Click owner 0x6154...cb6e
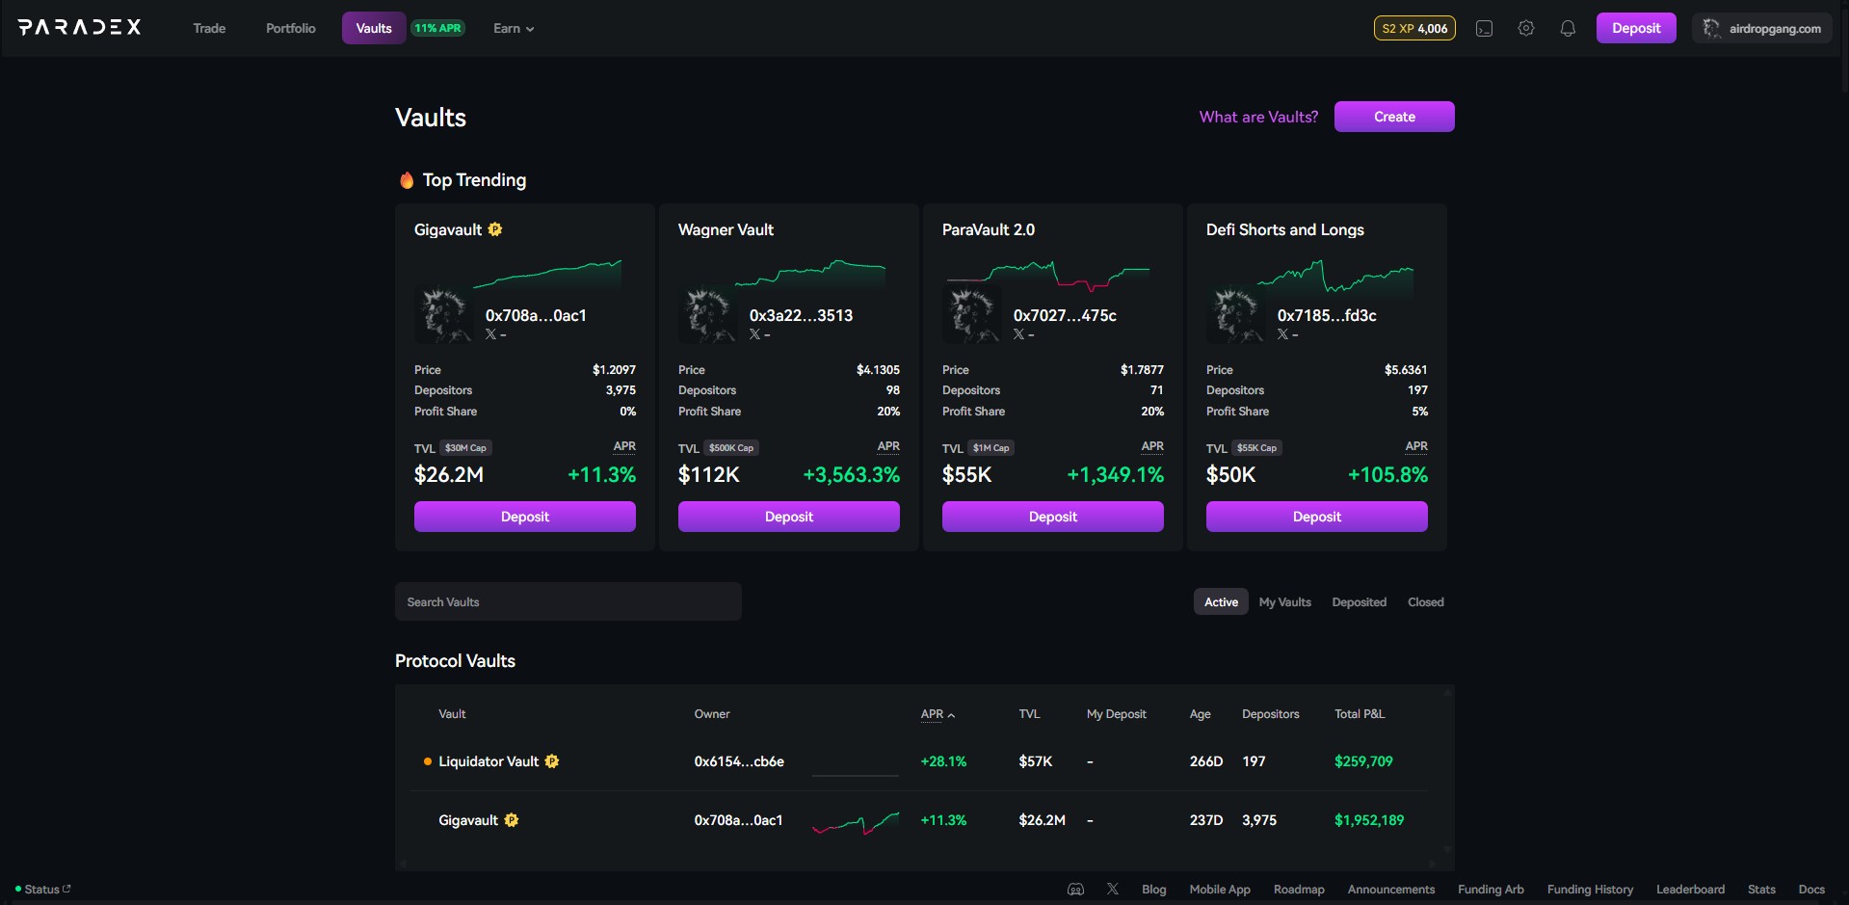The width and height of the screenshot is (1849, 905). tap(739, 761)
